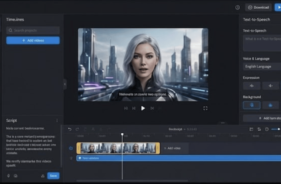Toggle the video track camera icon
The height and width of the screenshot is (184, 281).
tap(71, 148)
